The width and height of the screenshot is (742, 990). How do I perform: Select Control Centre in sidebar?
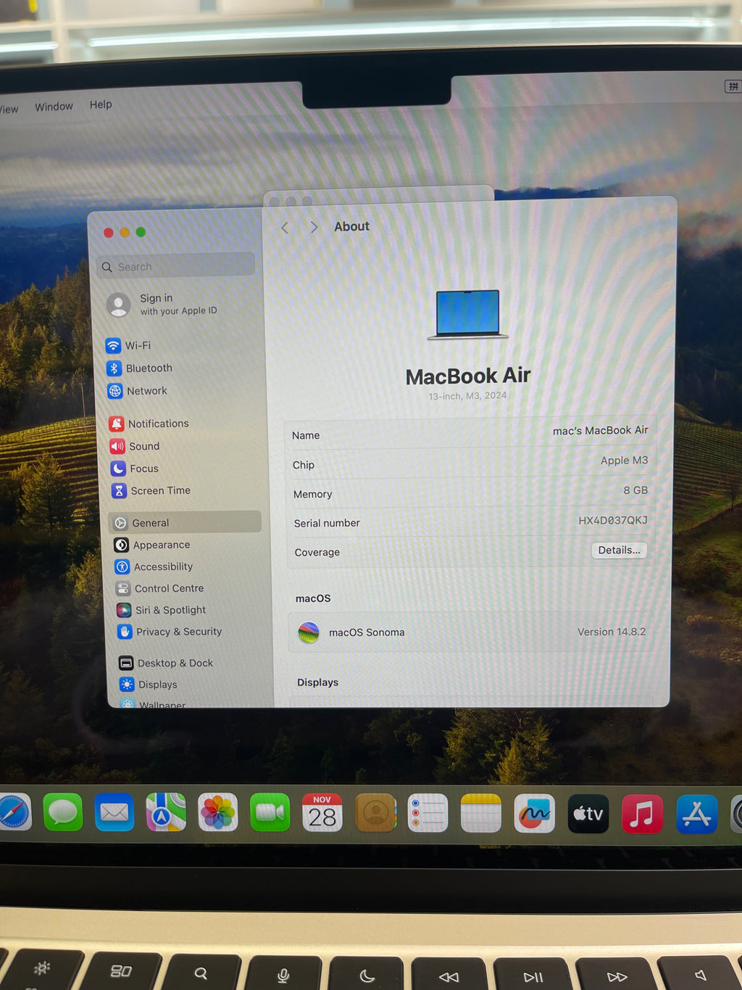(160, 588)
